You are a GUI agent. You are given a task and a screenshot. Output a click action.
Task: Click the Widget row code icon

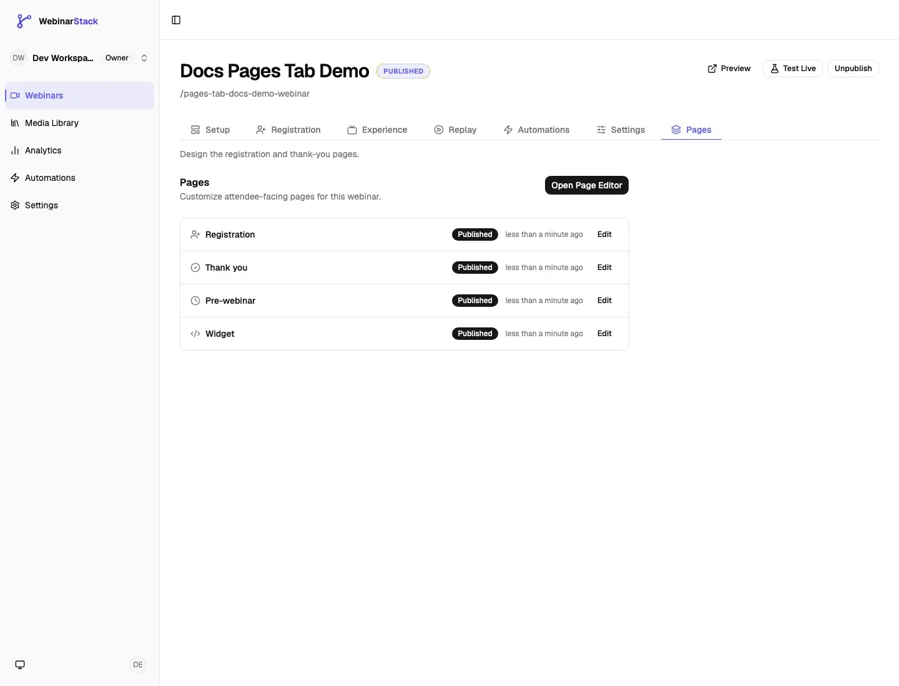pos(195,334)
